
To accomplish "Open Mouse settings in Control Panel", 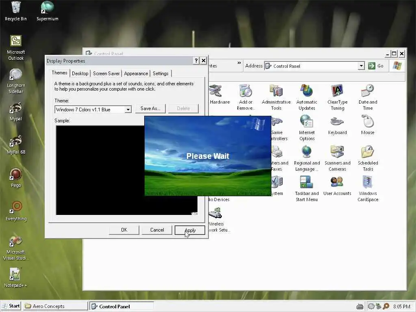I will click(x=368, y=125).
